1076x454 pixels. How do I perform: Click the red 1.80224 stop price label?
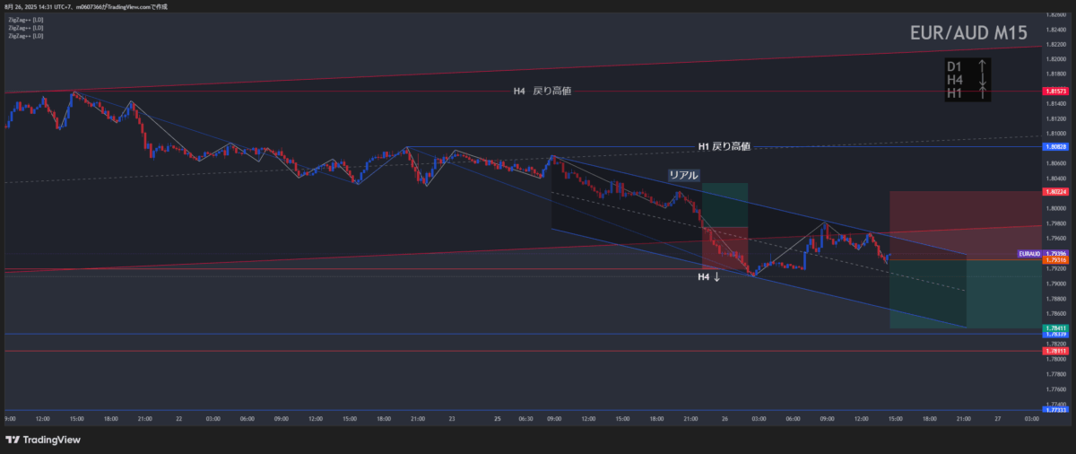1054,191
